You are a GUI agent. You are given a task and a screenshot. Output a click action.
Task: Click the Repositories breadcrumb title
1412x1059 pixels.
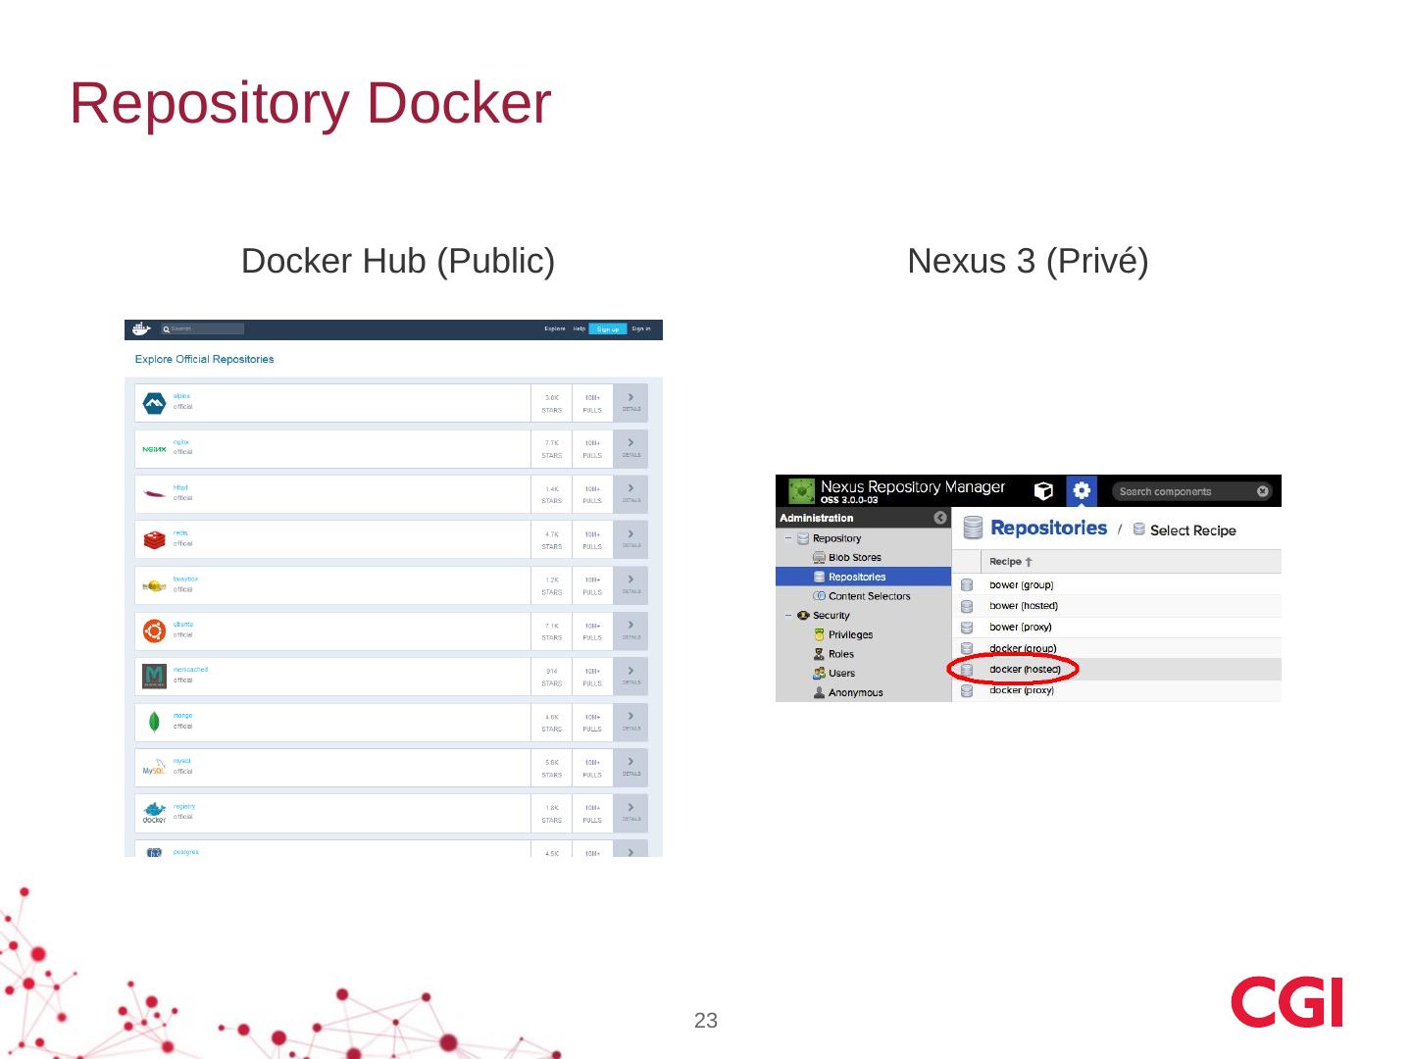(x=1048, y=528)
